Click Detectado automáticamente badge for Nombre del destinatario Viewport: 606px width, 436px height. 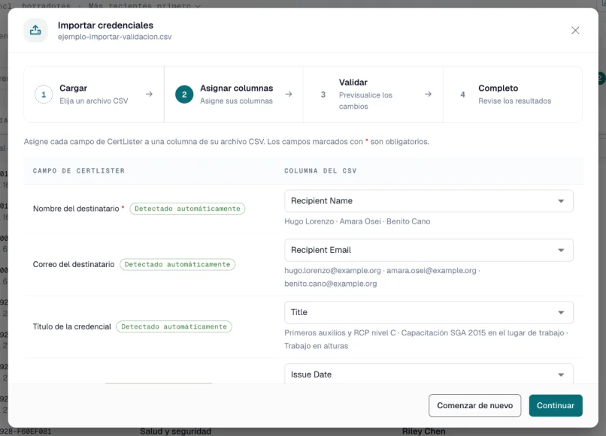187,209
